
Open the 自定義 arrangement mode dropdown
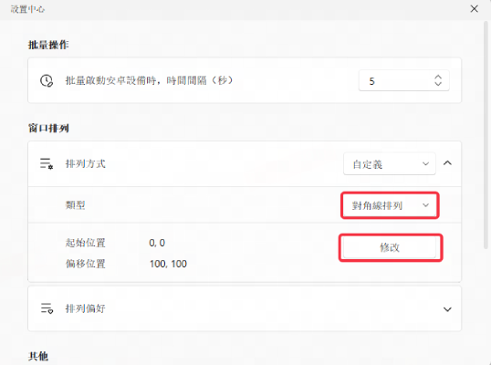[390, 163]
